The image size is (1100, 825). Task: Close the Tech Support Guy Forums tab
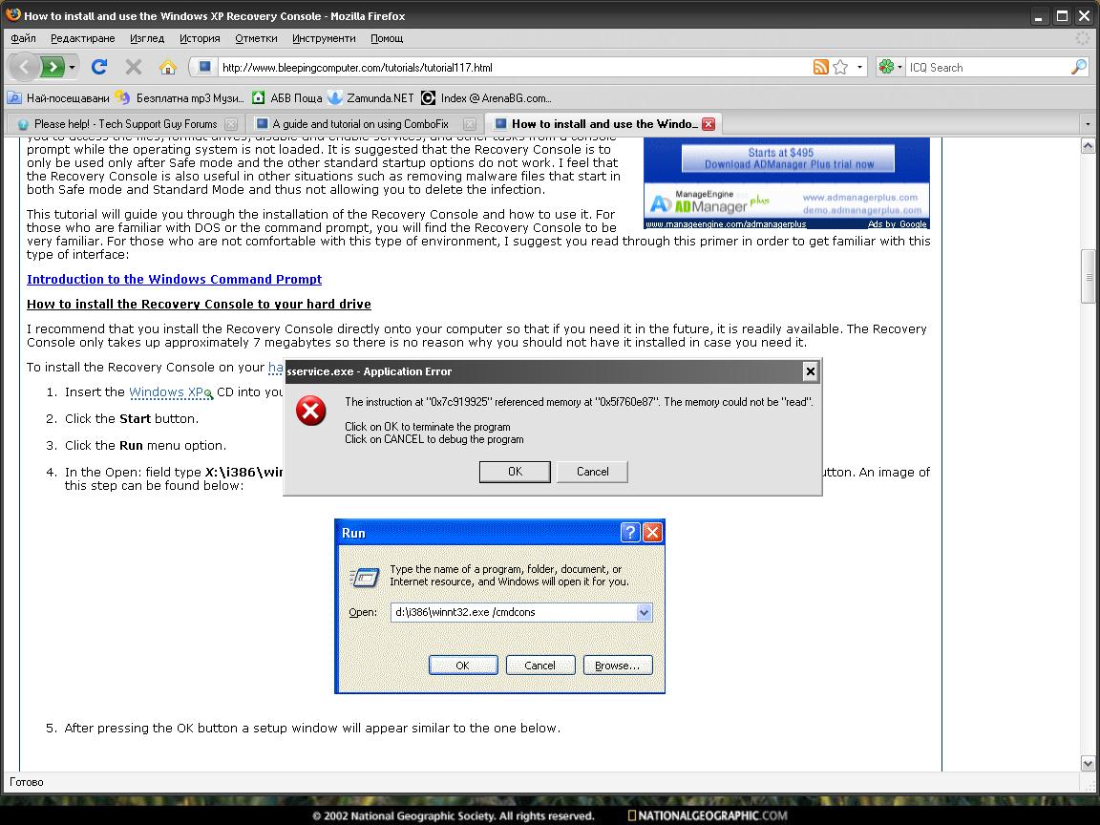tap(231, 124)
